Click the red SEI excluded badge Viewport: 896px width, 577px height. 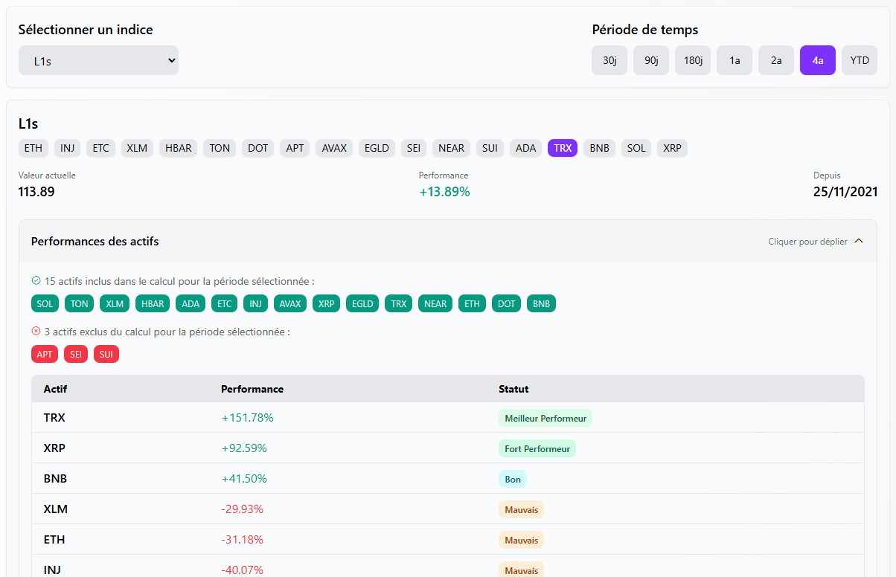coord(76,354)
